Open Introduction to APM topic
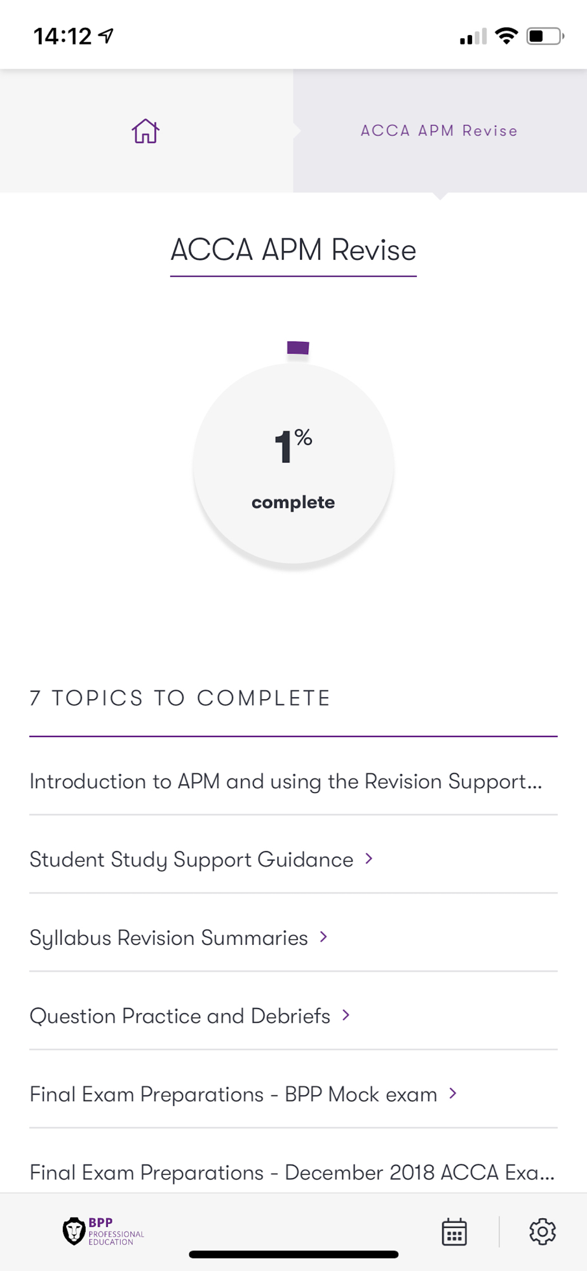Viewport: 587px width, 1271px height. pyautogui.click(x=286, y=781)
